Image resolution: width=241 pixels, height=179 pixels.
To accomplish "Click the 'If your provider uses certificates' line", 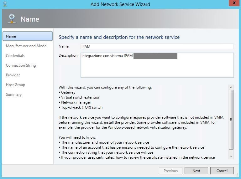I will click(137, 157).
